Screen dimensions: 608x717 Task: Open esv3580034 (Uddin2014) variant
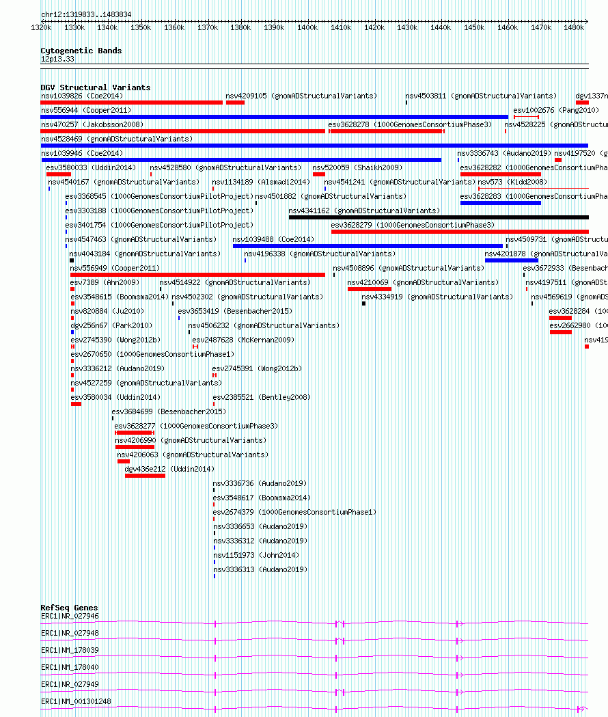coord(115,397)
